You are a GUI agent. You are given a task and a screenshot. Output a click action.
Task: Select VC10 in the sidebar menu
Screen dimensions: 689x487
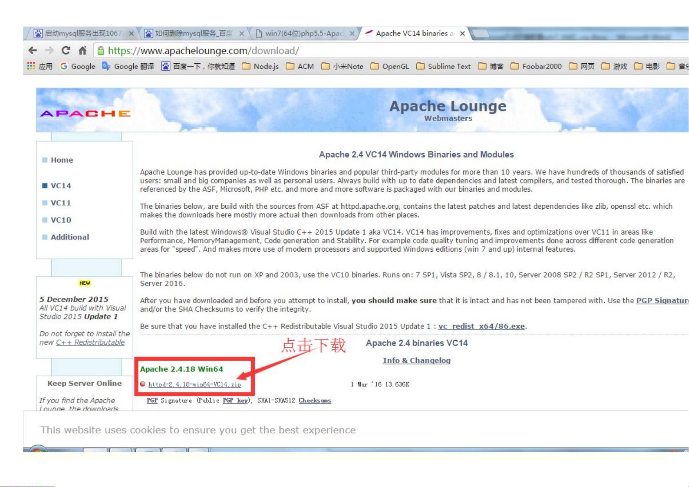coord(61,220)
